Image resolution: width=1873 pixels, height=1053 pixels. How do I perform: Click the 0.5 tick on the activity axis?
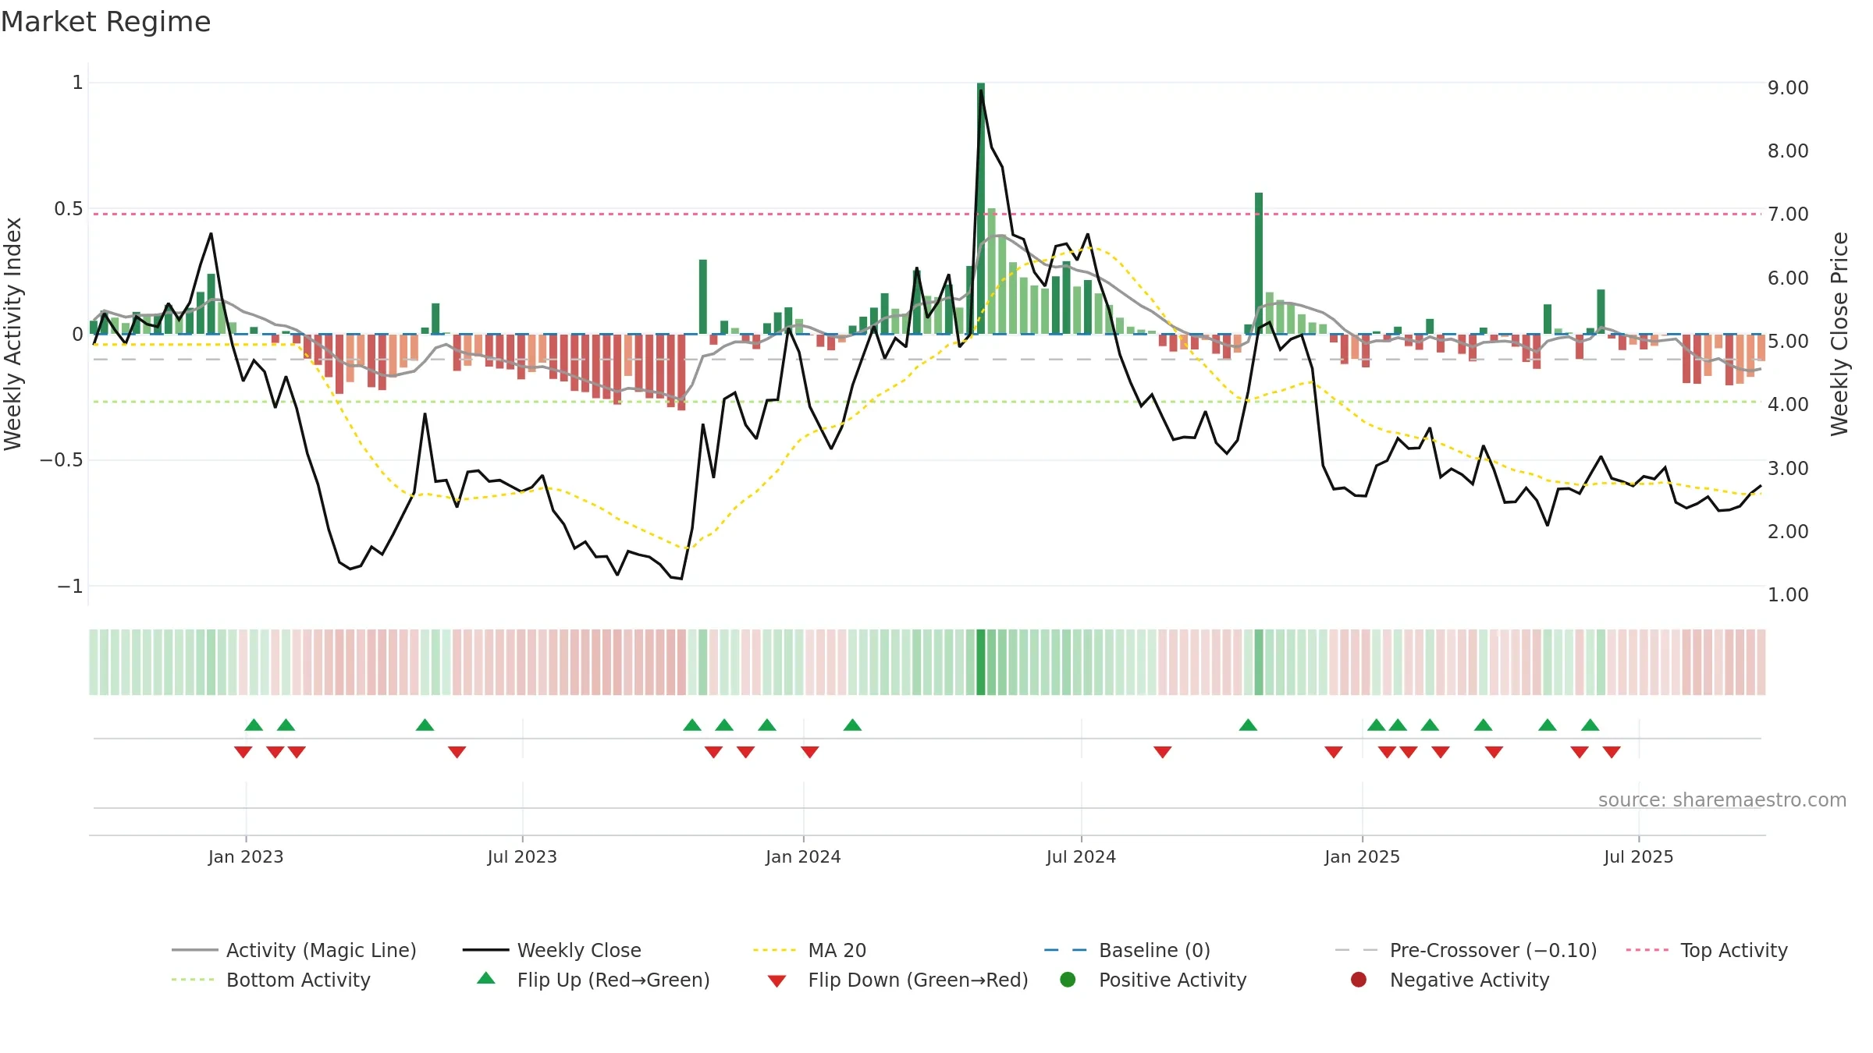(x=68, y=208)
